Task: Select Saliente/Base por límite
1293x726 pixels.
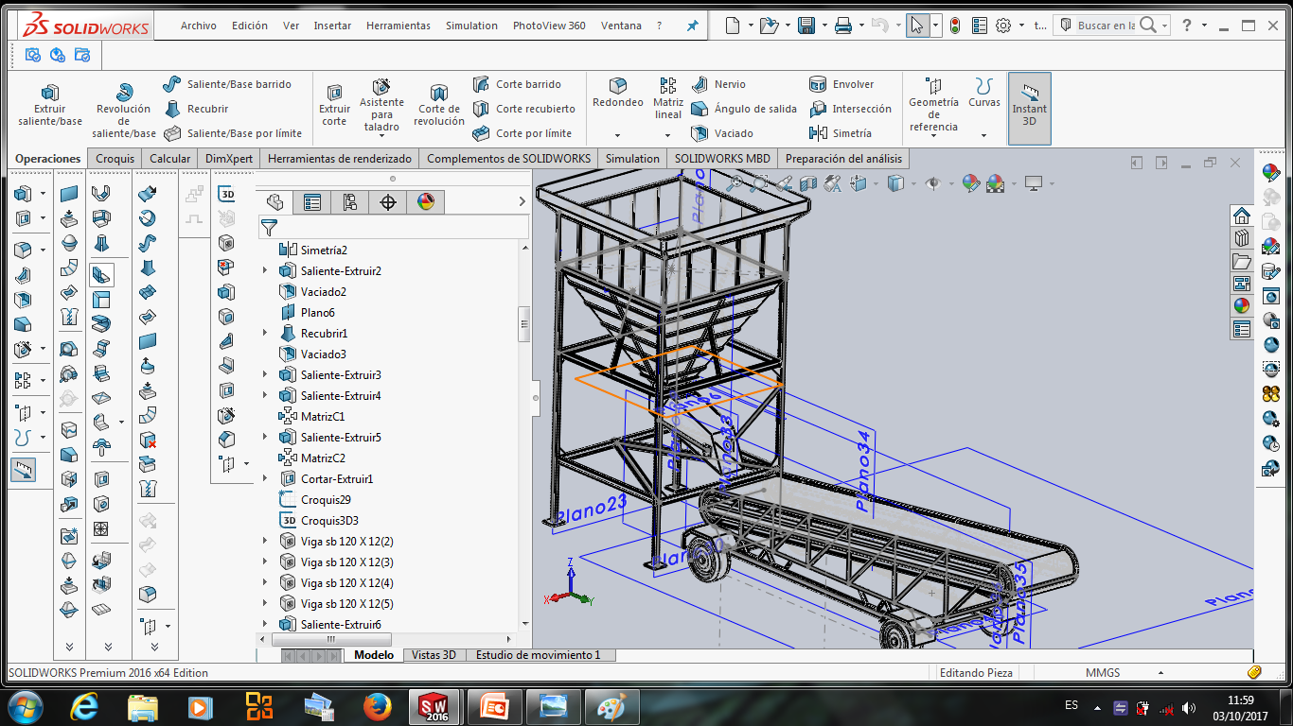Action: coord(233,133)
